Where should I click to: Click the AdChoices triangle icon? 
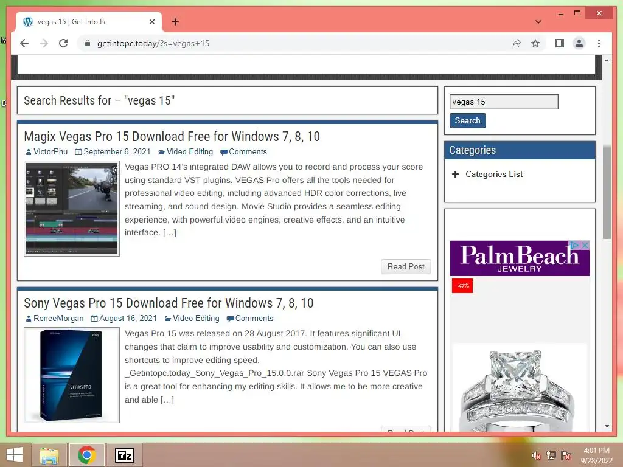(x=574, y=245)
